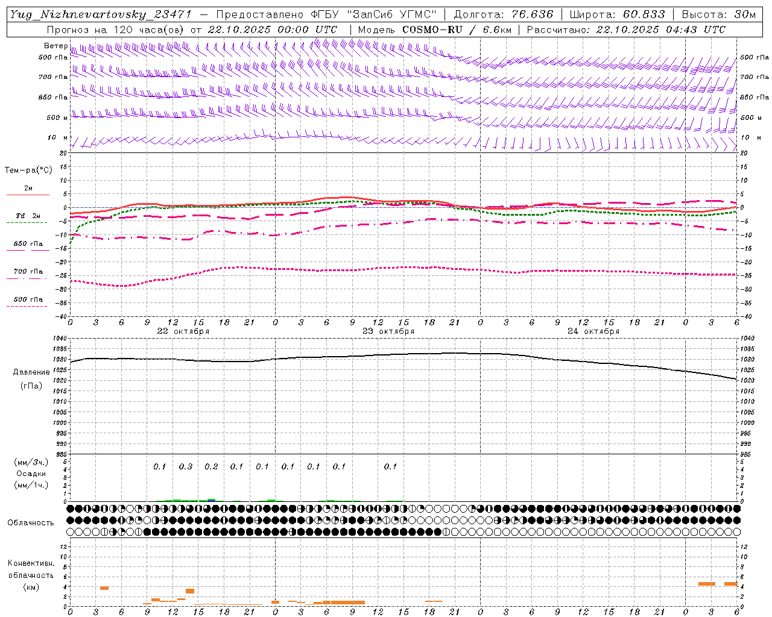Click the 'Ветер' wind panel label
The image size is (772, 617).
point(55,46)
